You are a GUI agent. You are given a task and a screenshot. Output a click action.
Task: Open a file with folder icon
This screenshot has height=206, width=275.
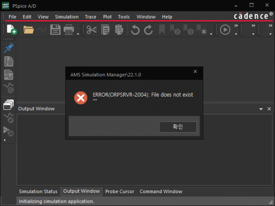point(28,30)
